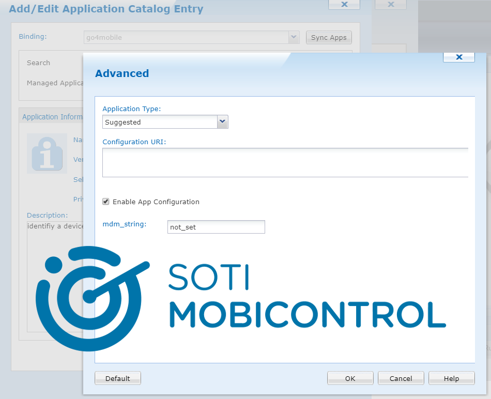Click Sync Apps in catalog entry window
This screenshot has height=399, width=491.
329,38
